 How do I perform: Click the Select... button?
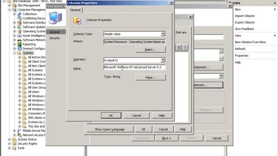pyautogui.click(x=151, y=50)
